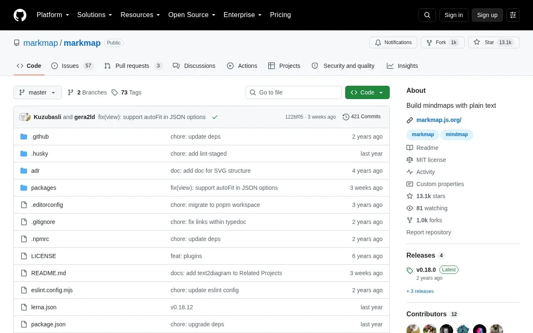Viewport: 533px width, 333px height.
Task: Open the Actions tab
Action: coord(242,66)
